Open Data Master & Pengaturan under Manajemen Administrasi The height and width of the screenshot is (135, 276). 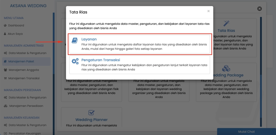(28, 53)
